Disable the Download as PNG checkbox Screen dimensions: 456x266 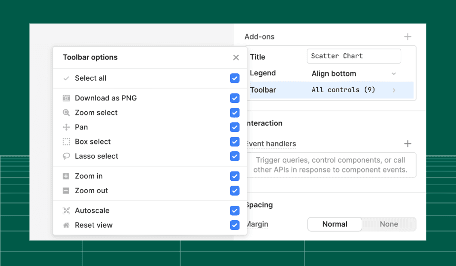pyautogui.click(x=234, y=98)
